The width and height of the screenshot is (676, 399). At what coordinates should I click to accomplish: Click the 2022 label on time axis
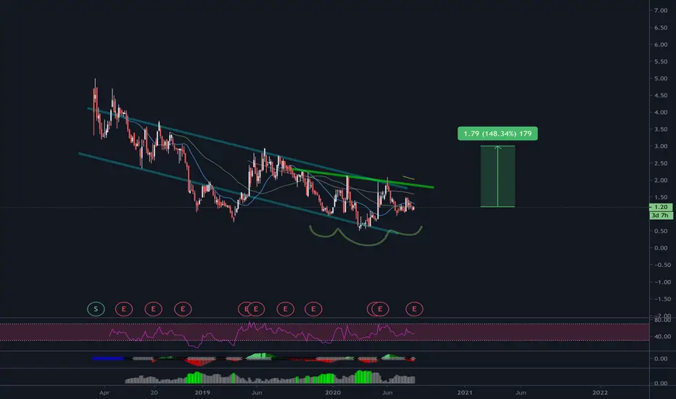(600, 392)
